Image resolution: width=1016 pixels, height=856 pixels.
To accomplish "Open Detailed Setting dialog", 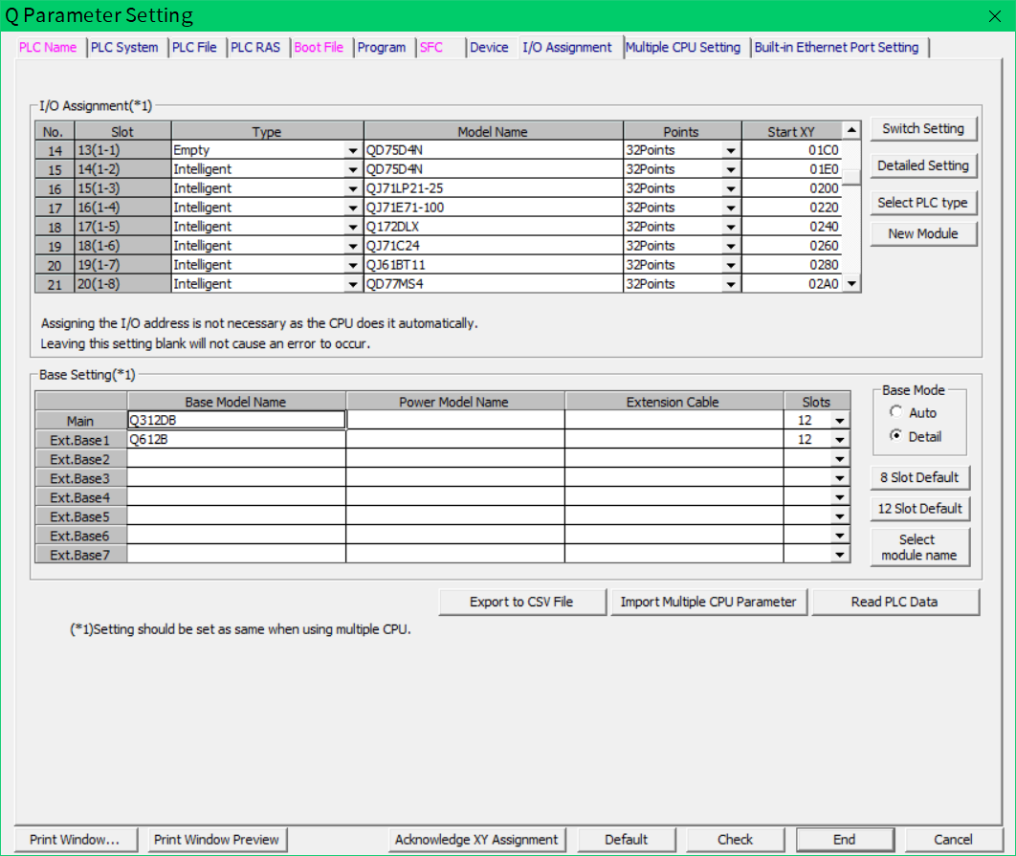I will [x=923, y=165].
